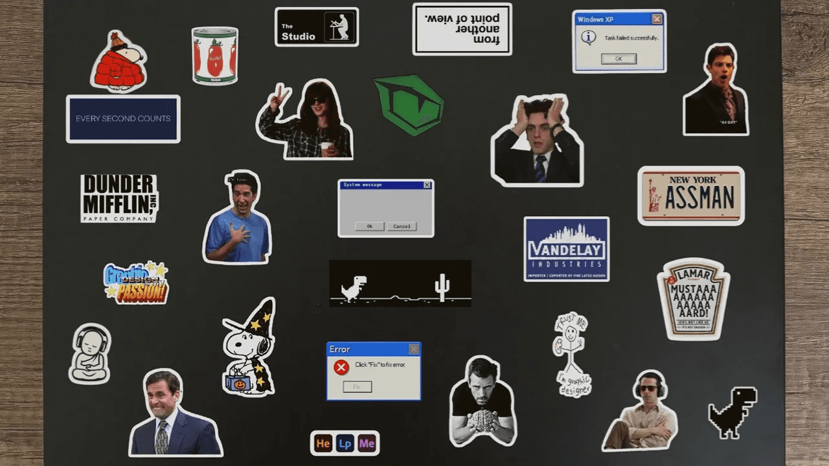Click the EVERY SECOND COUNTS sticker

(x=123, y=119)
